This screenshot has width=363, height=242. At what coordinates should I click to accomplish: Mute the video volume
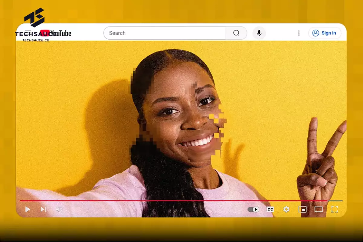(59, 209)
